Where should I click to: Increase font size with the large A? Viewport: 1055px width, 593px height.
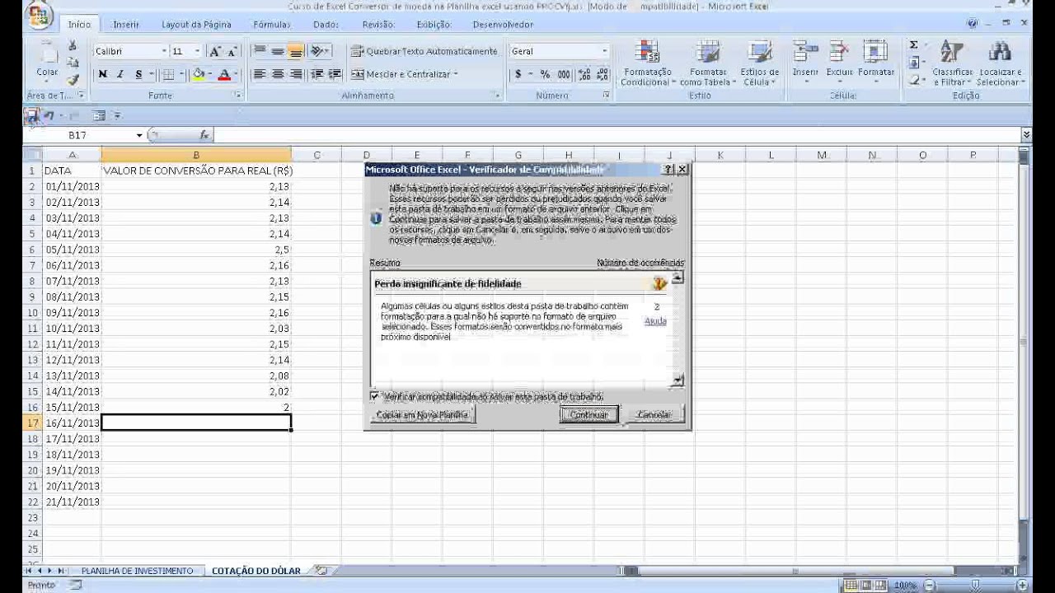214,51
